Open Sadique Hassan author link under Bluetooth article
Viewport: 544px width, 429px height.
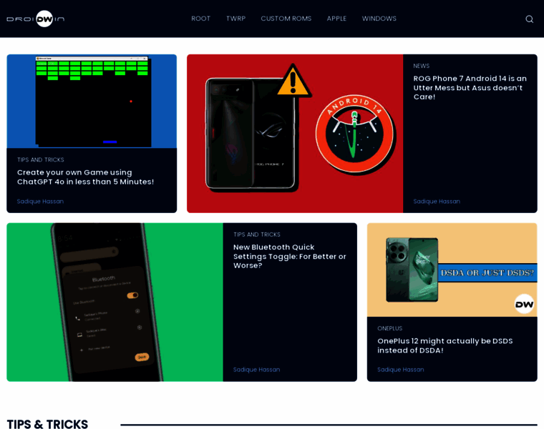(256, 370)
